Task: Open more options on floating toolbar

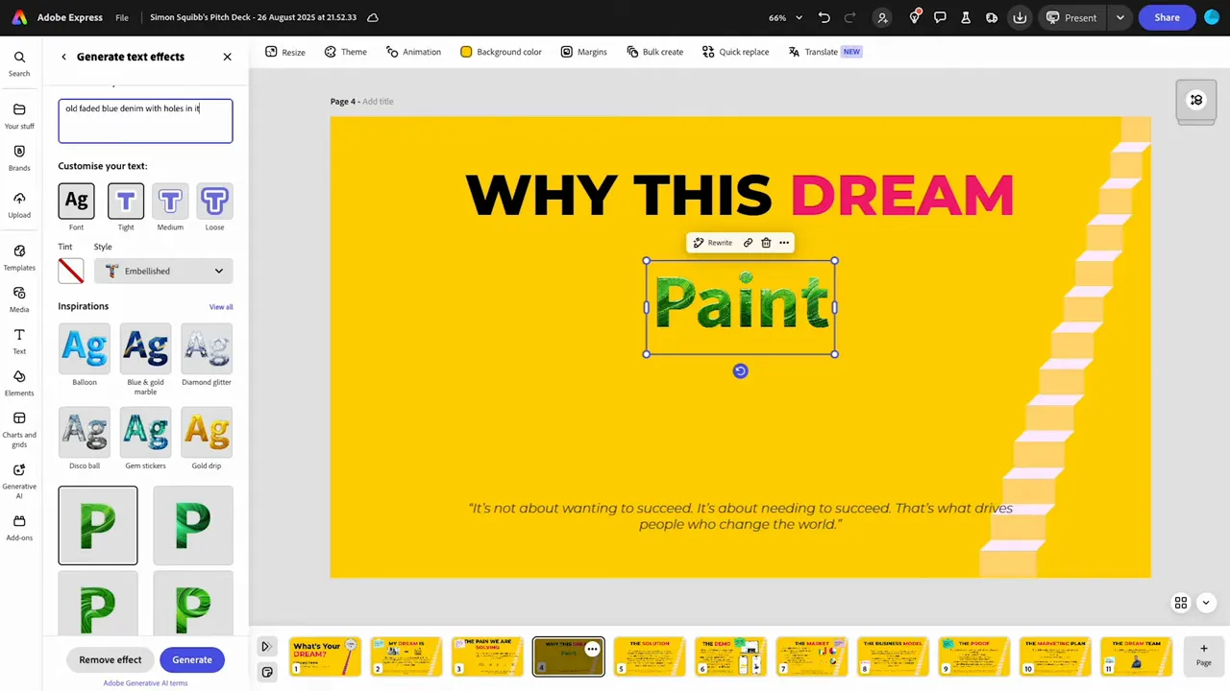Action: pos(784,243)
